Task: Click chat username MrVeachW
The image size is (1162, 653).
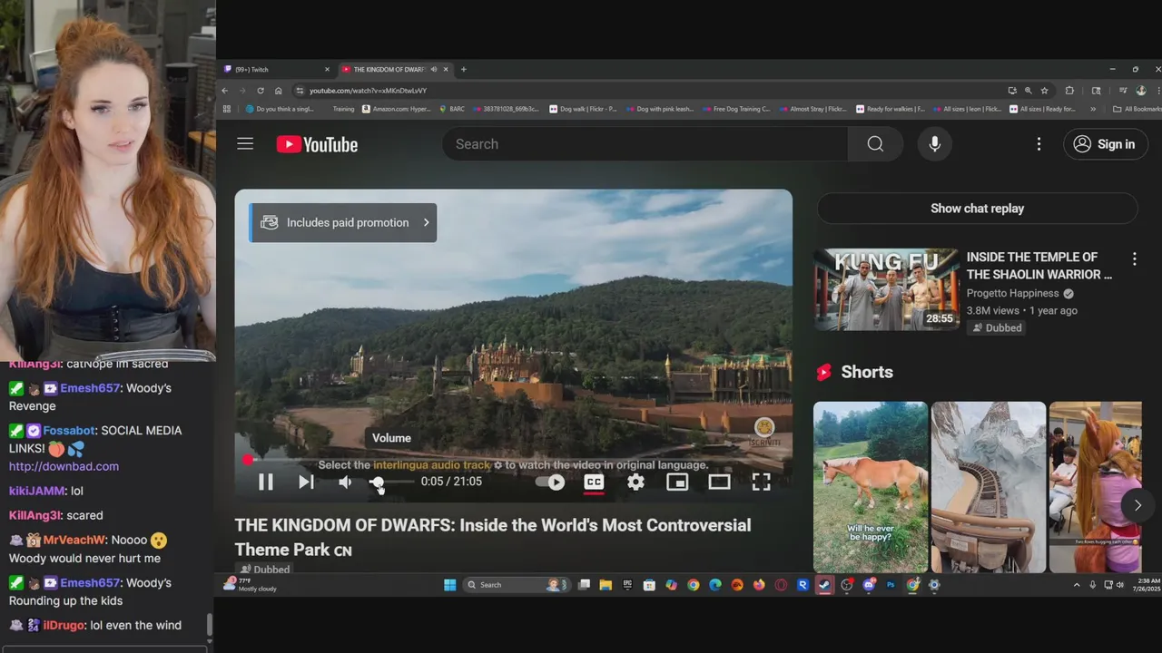Action: (x=74, y=540)
